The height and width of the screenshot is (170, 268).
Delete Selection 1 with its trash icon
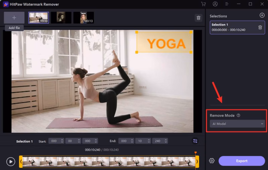260,28
